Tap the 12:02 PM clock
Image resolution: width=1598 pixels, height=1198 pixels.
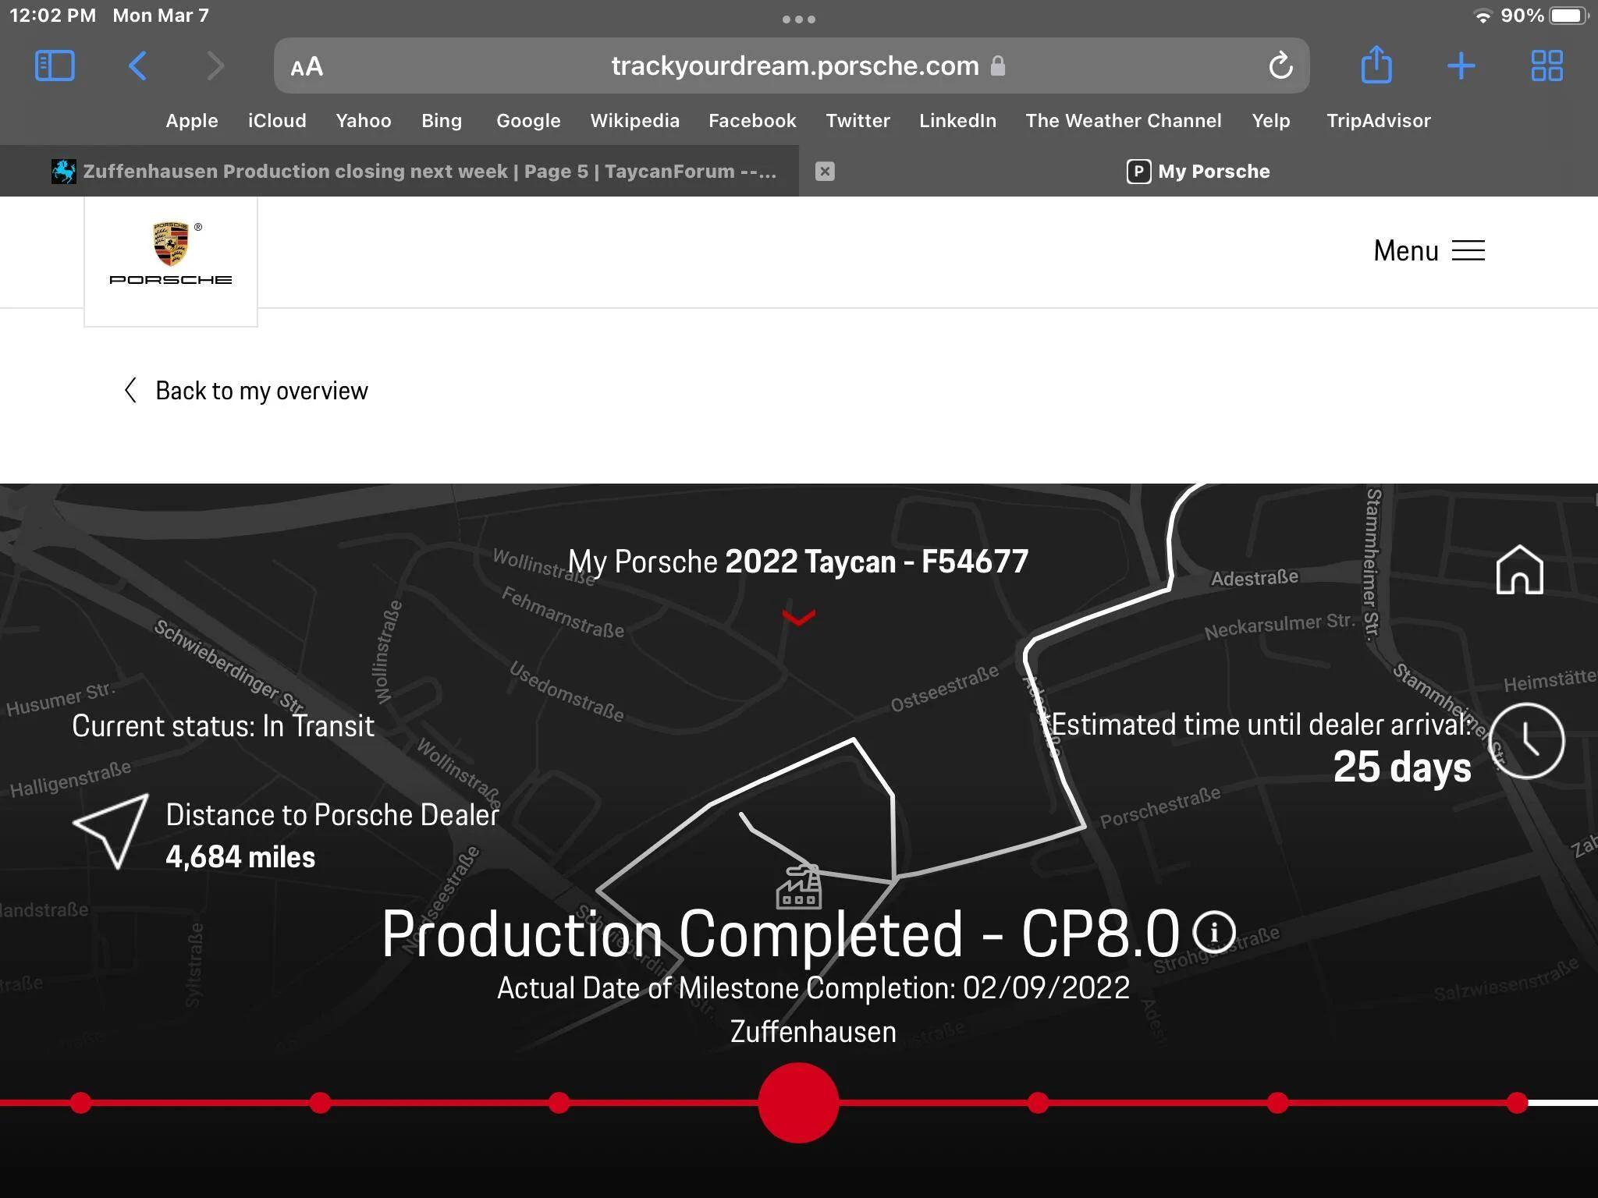tap(52, 16)
